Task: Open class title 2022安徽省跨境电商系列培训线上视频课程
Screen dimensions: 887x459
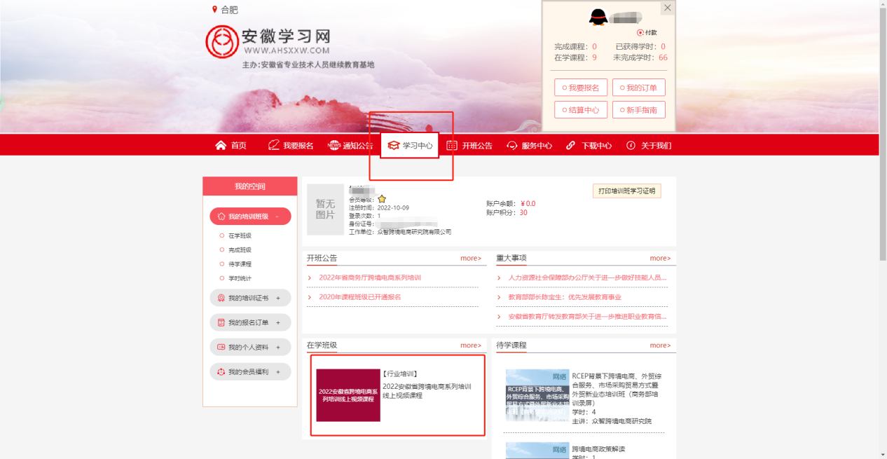Action: pyautogui.click(x=427, y=391)
